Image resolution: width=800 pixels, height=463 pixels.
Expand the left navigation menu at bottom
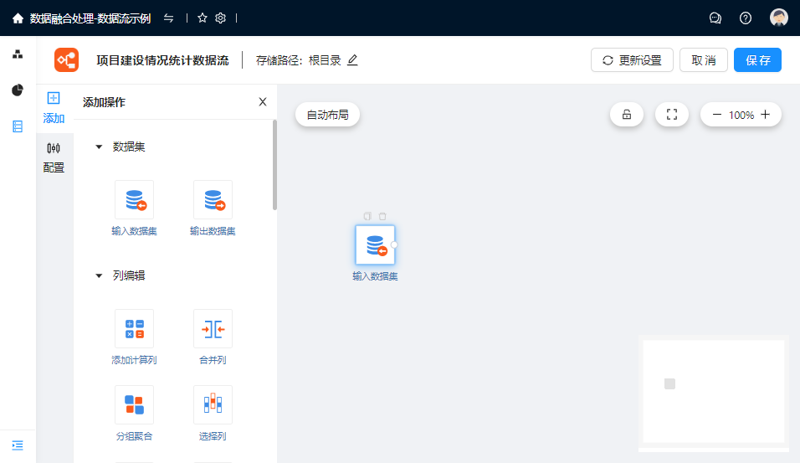18,445
